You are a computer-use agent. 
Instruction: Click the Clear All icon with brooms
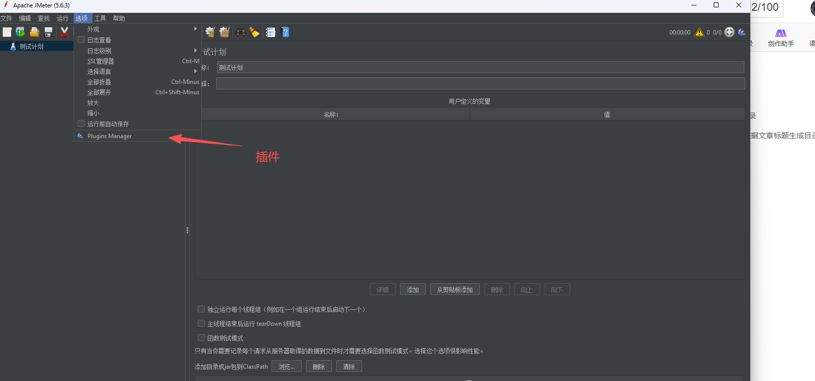click(x=225, y=32)
